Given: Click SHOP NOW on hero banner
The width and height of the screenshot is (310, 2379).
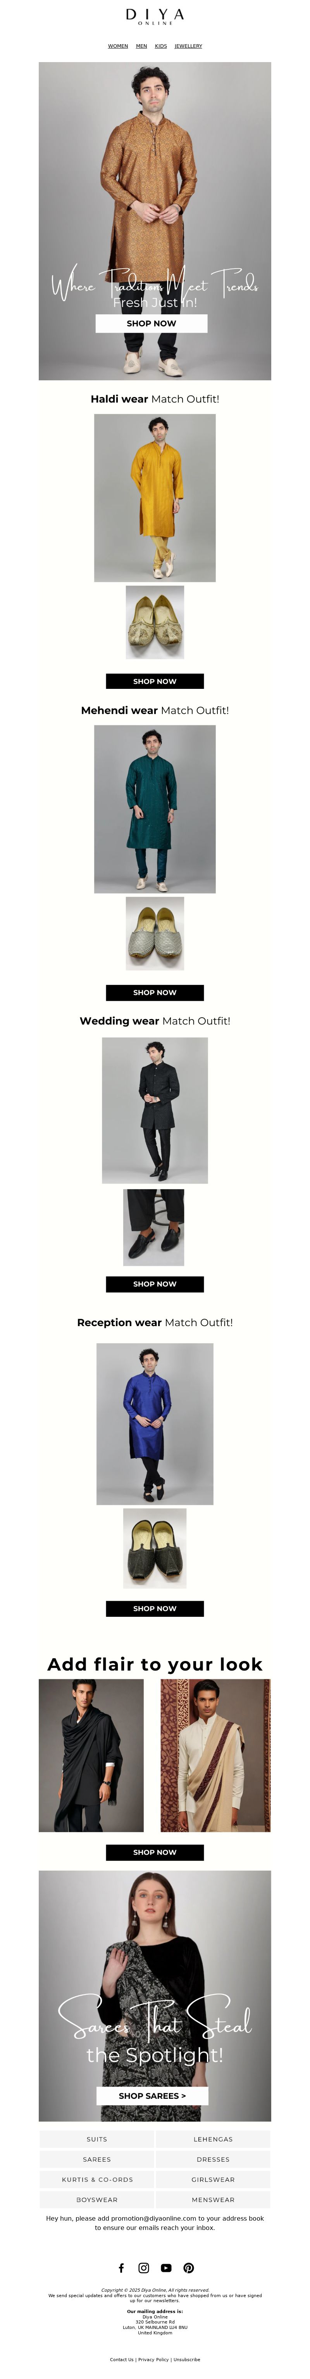Looking at the screenshot, I should [151, 323].
